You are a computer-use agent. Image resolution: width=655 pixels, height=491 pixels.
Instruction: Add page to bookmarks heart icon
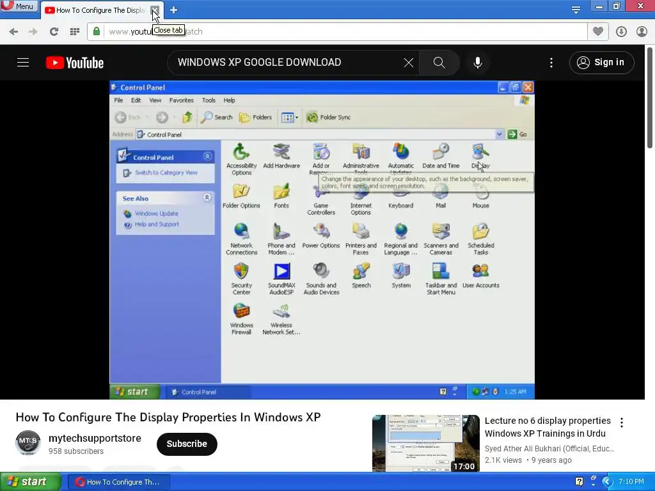click(598, 31)
